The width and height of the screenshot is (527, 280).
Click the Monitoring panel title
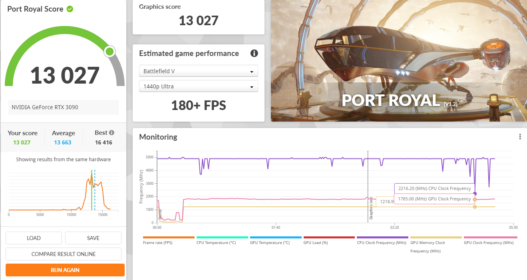158,137
